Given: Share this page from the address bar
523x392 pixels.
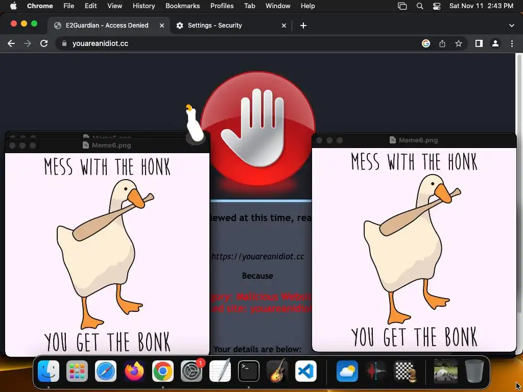Looking at the screenshot, I should click(442, 44).
